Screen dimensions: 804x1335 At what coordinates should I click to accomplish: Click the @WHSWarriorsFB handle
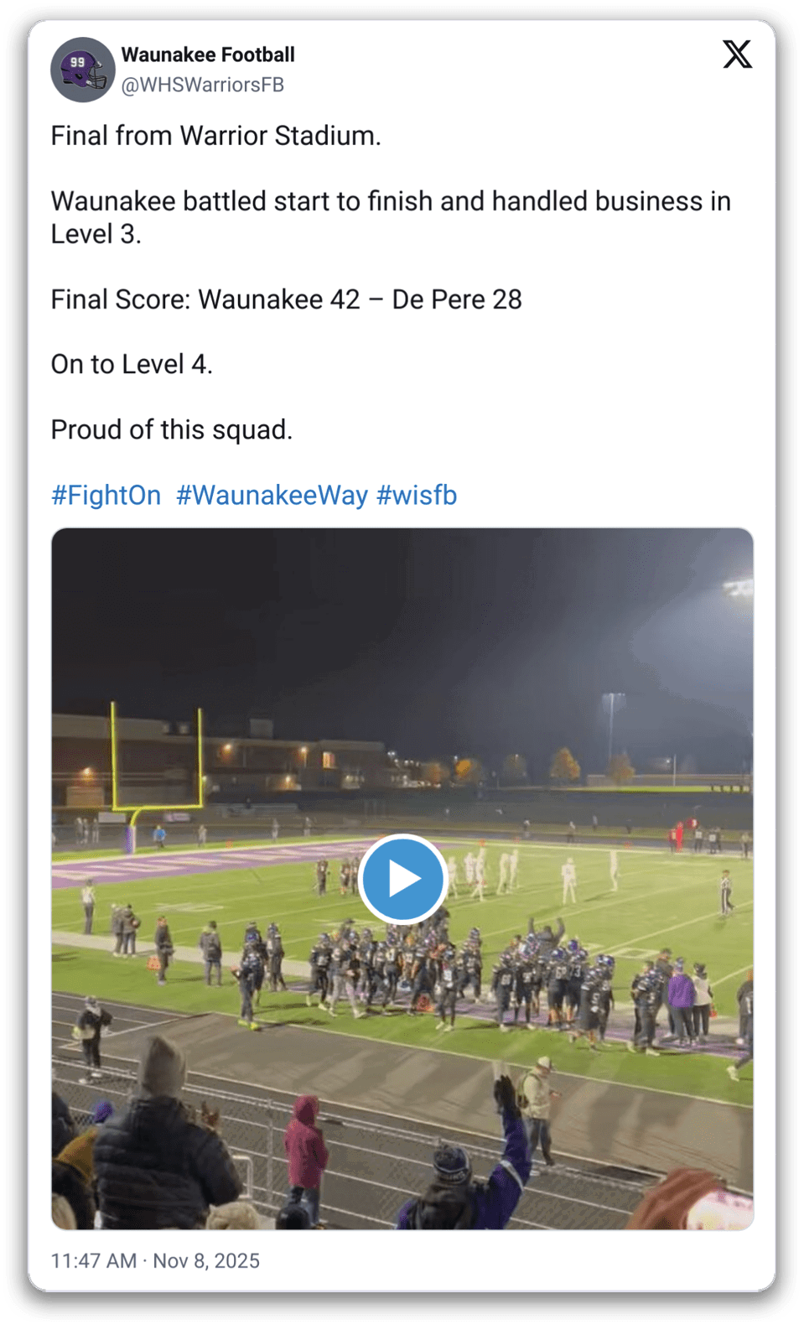click(203, 85)
